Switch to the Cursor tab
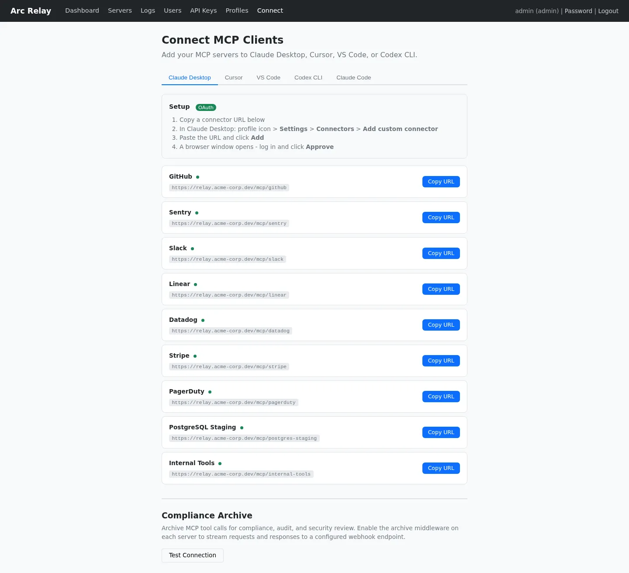The height and width of the screenshot is (573, 629). point(234,78)
